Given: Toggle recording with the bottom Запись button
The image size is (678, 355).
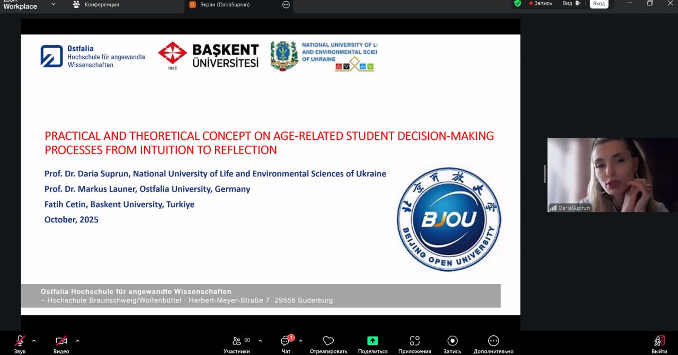Looking at the screenshot, I should 452,341.
